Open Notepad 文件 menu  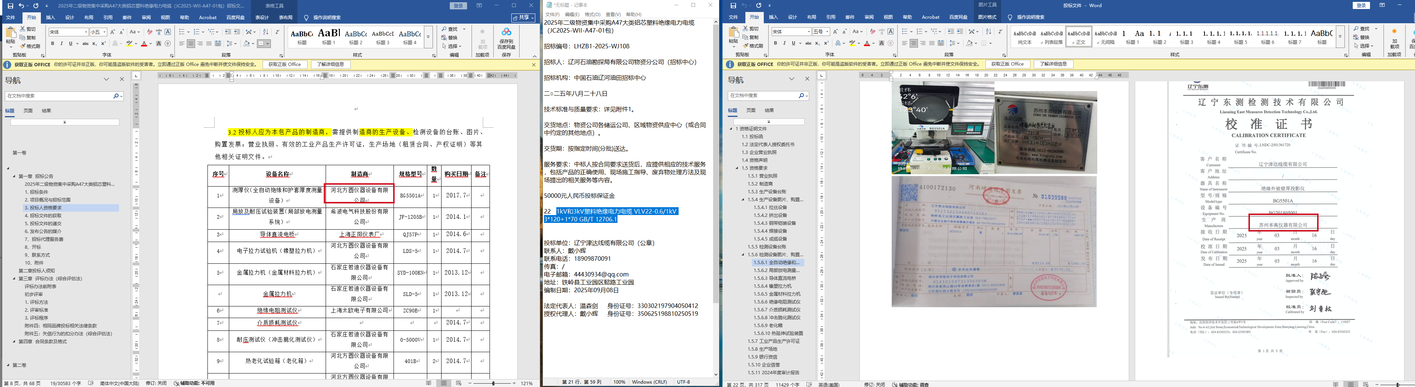pos(552,14)
